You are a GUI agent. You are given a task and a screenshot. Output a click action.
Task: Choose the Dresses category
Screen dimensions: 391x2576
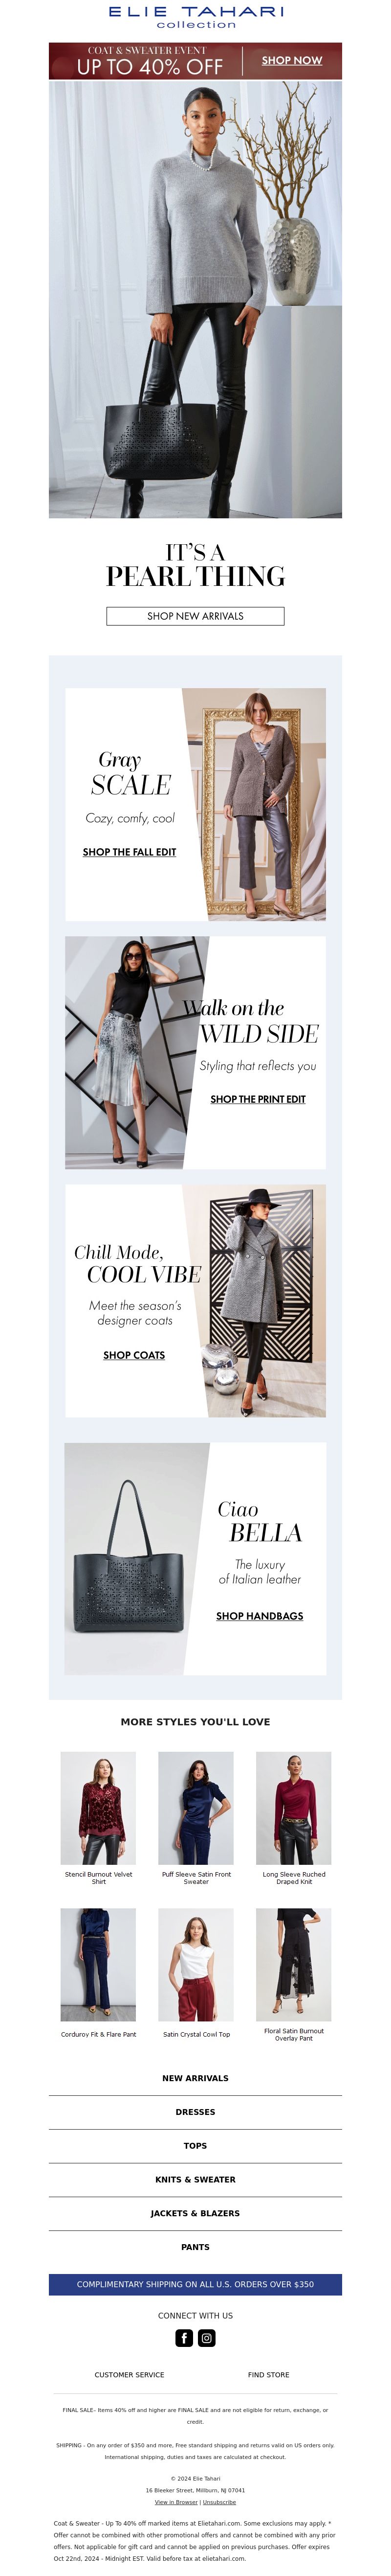click(195, 2112)
